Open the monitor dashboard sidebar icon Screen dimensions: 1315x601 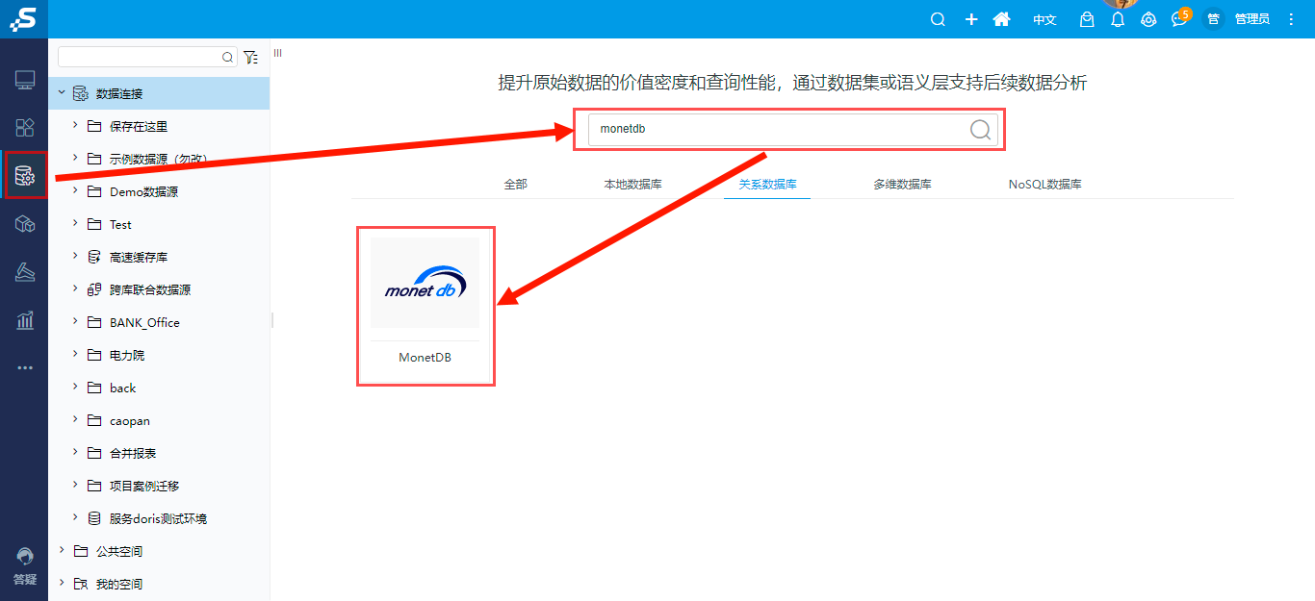(25, 79)
